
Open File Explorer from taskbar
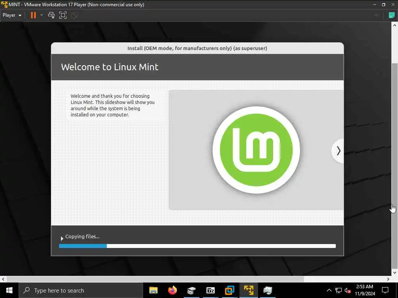(153, 290)
